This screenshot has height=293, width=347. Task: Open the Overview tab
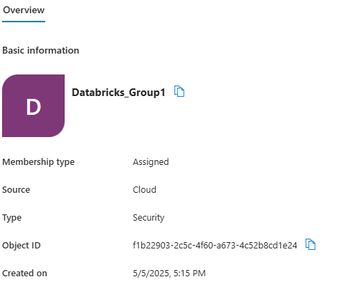tap(24, 10)
